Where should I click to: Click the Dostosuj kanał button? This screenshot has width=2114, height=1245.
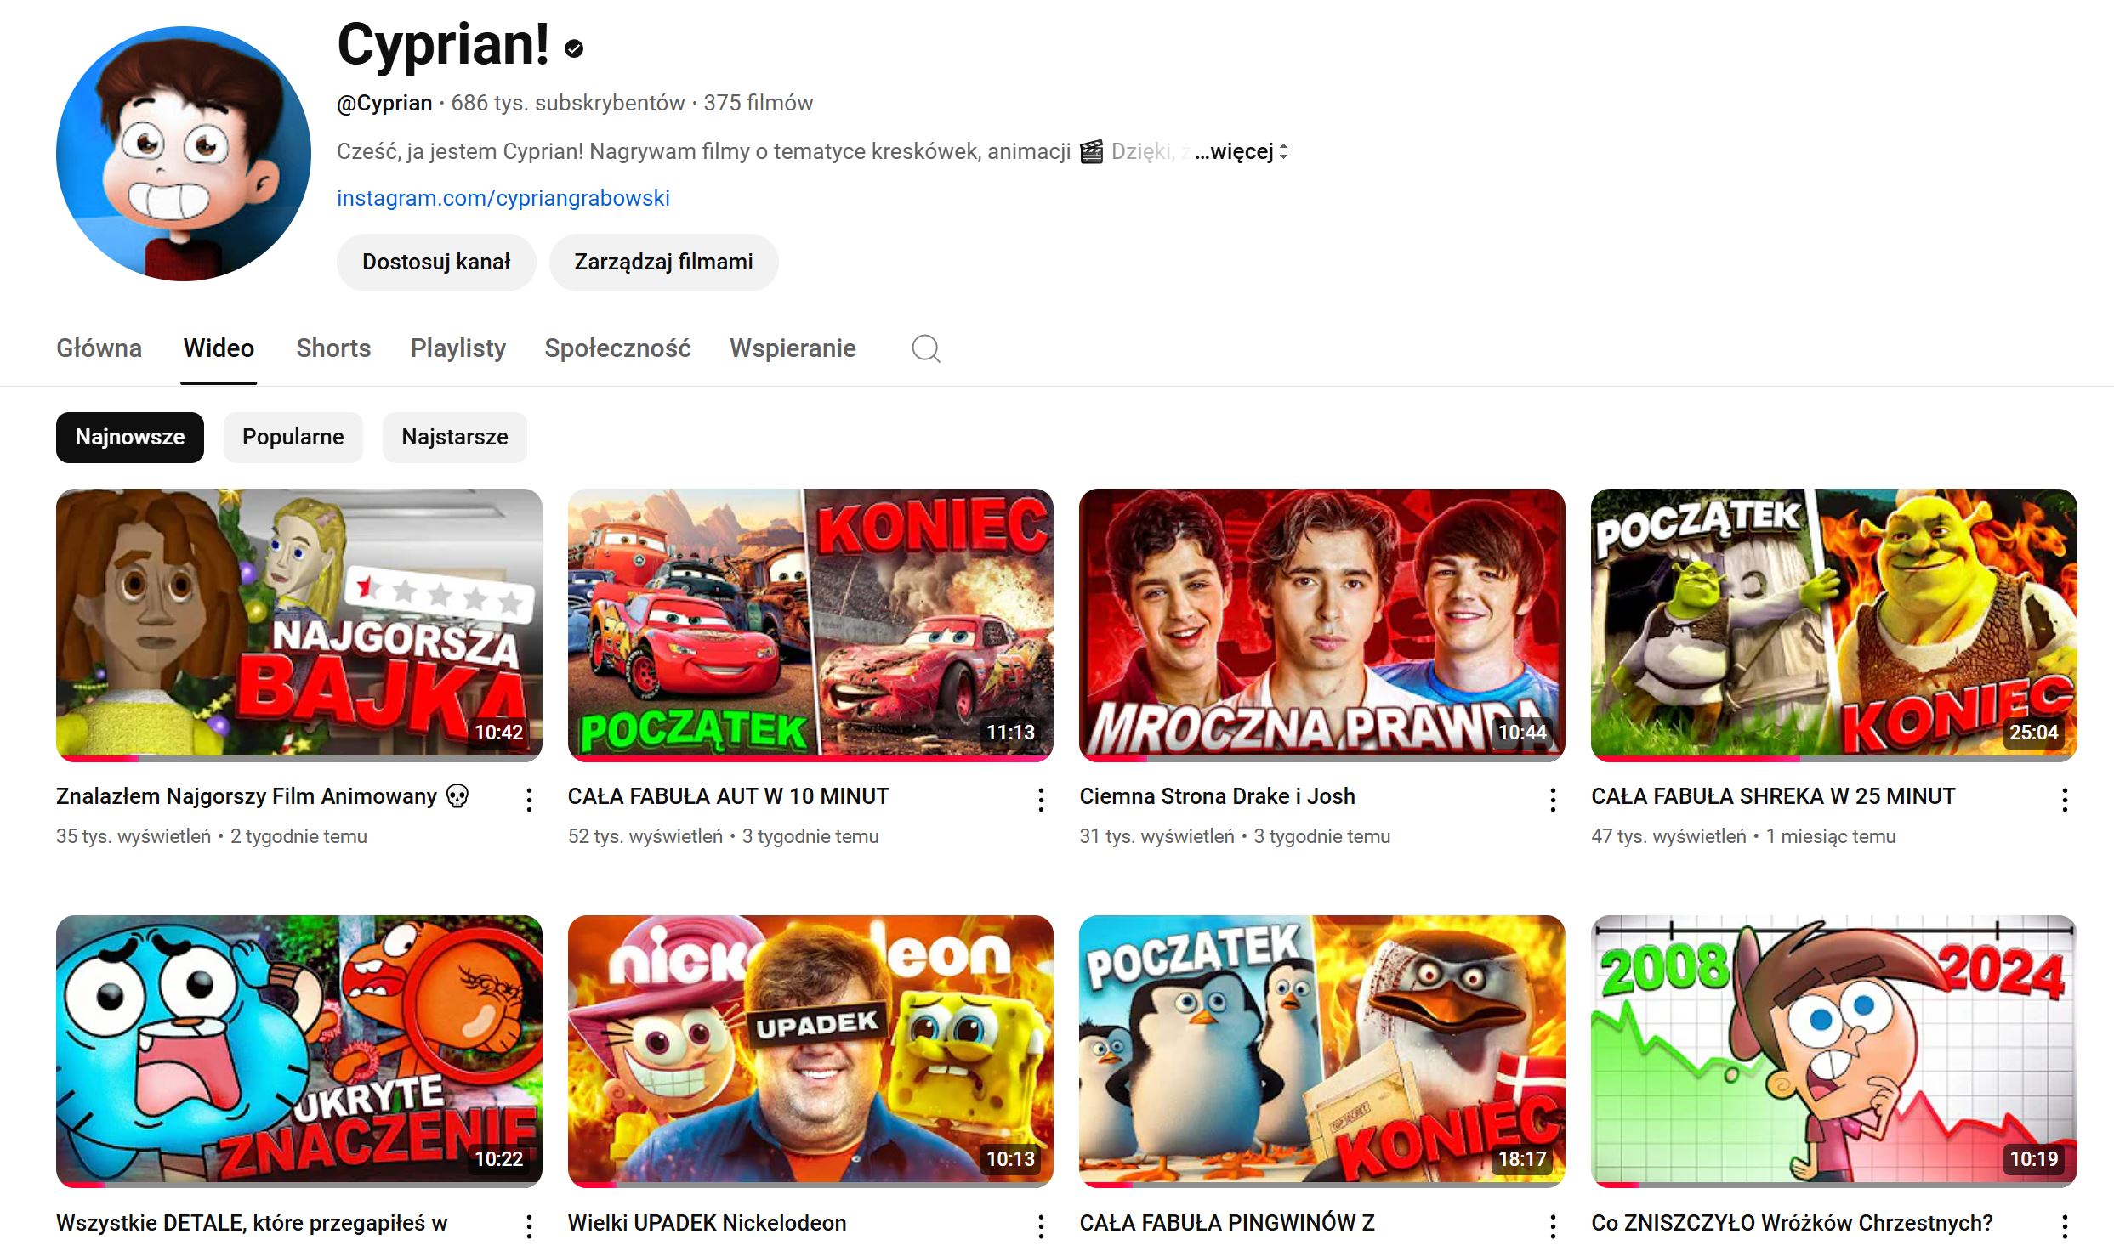(436, 263)
